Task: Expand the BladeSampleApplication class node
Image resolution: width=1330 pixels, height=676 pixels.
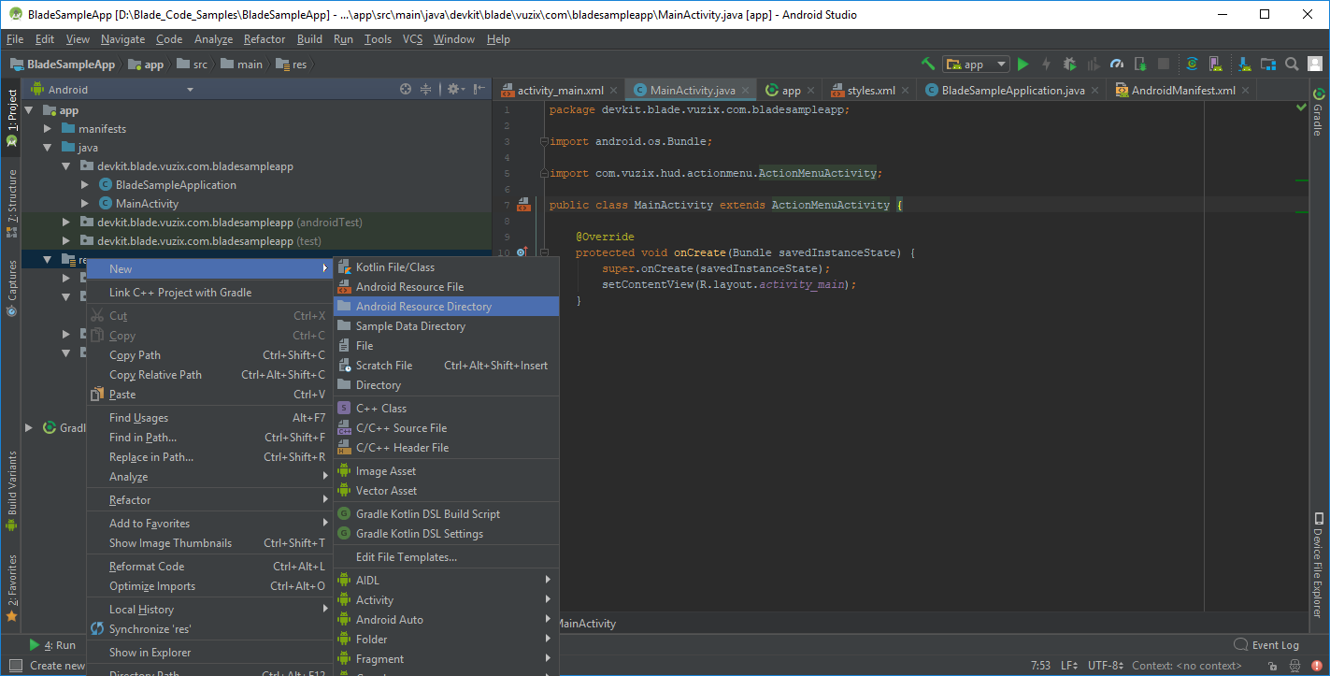Action: [85, 185]
